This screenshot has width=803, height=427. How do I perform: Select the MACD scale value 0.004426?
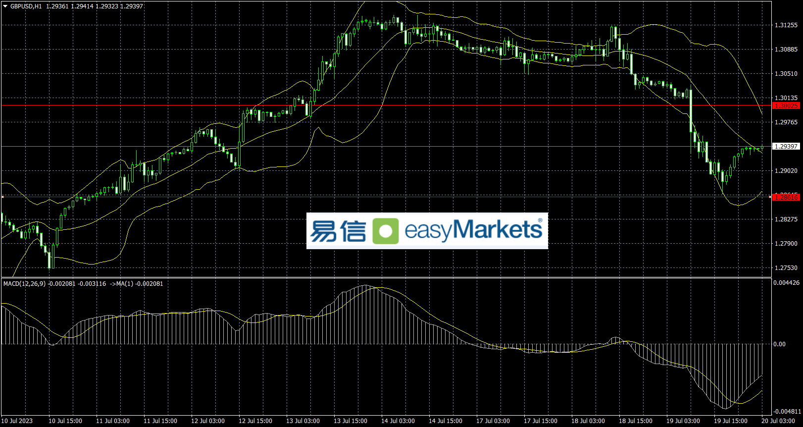tap(787, 283)
